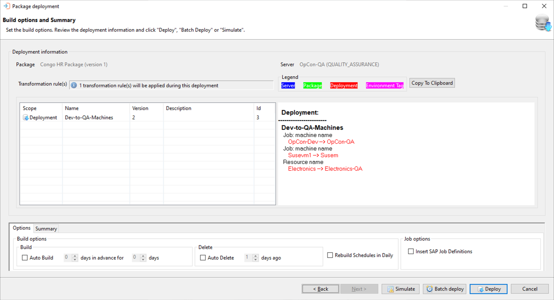This screenshot has height=300, width=554.
Task: Click the info icon beside transformation rule message
Action: click(74, 86)
